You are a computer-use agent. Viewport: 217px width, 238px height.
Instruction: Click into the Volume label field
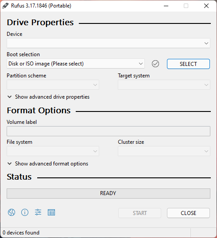108,131
